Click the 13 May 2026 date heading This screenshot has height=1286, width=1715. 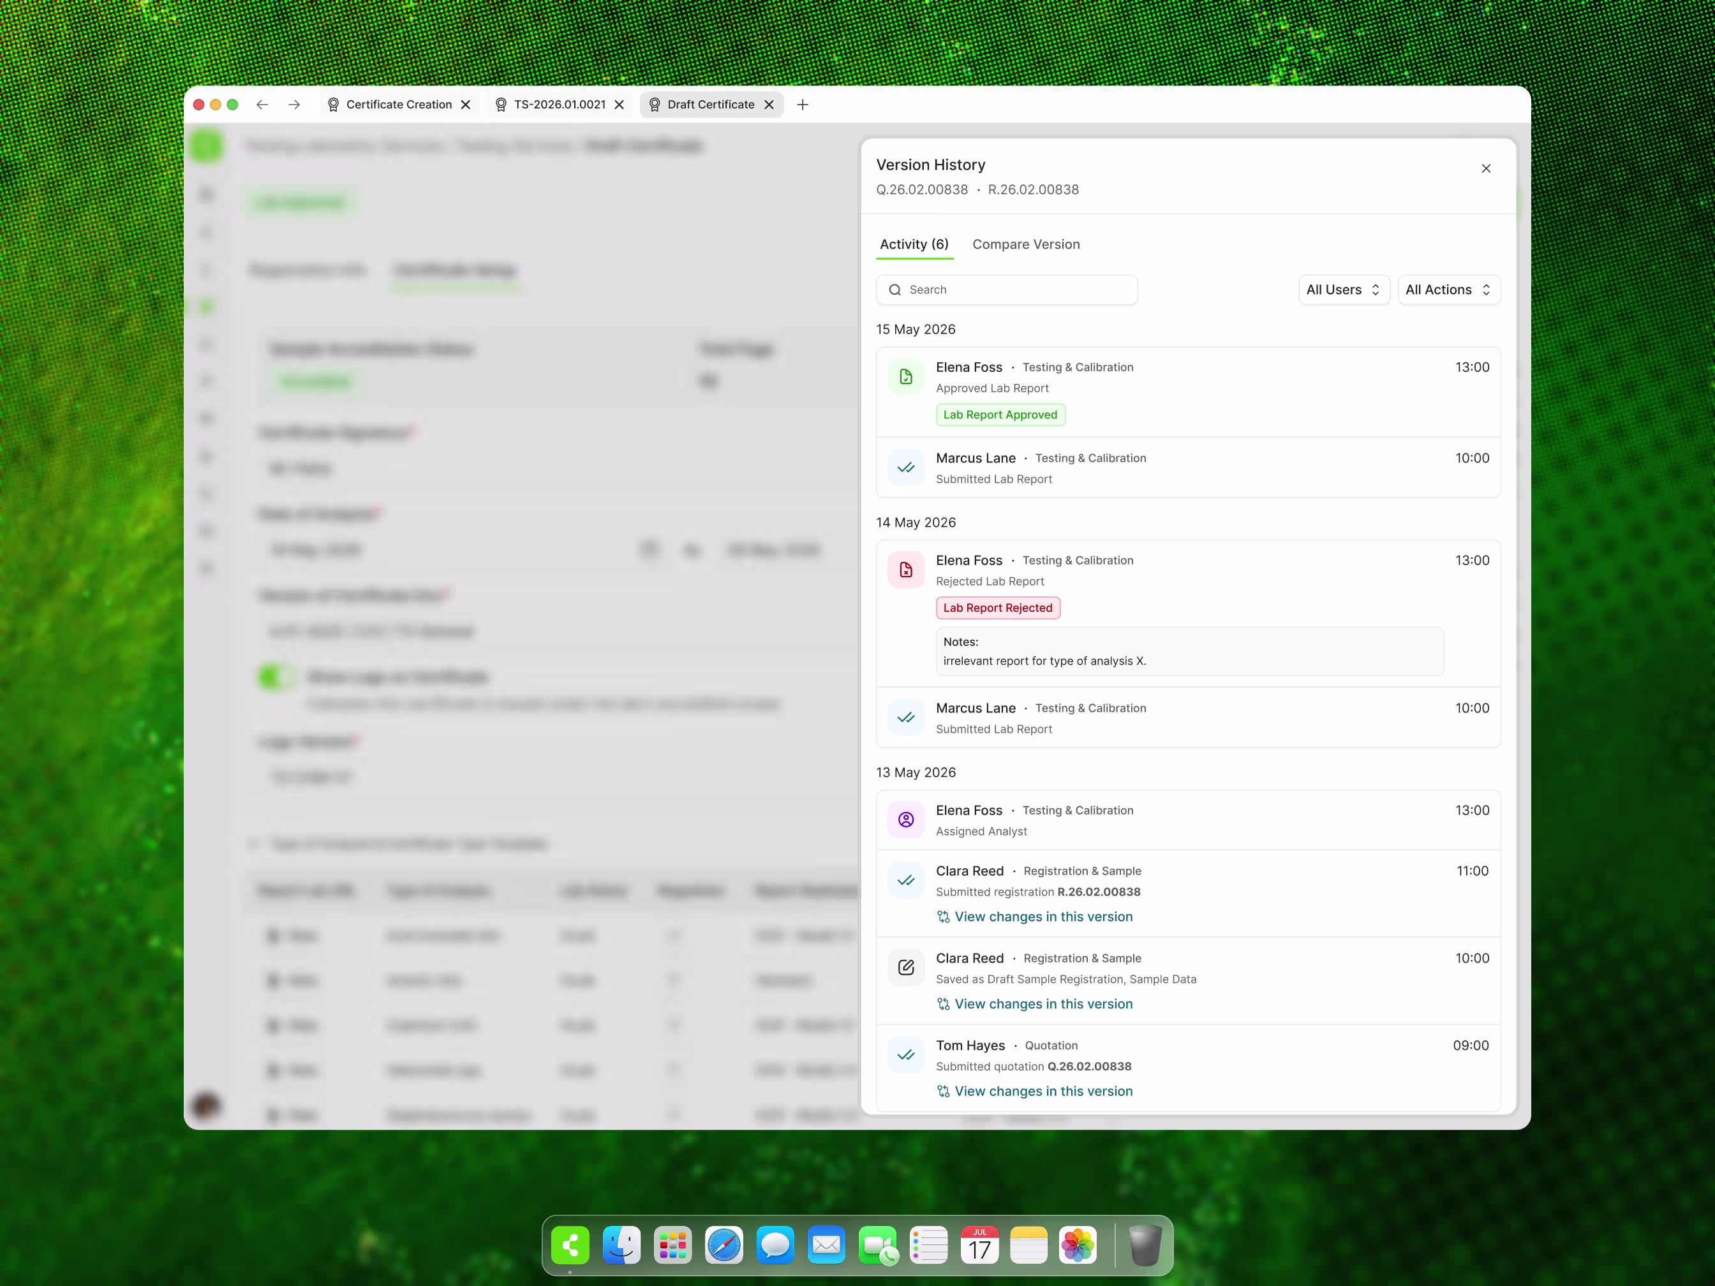tap(916, 772)
